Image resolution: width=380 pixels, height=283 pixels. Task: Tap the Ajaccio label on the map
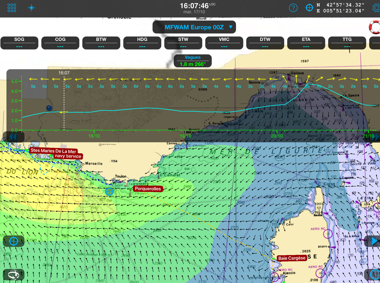click(x=289, y=273)
